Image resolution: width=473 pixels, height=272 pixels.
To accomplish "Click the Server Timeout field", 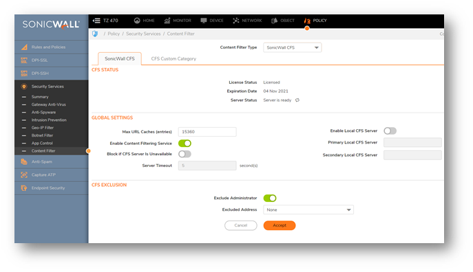I will pos(207,166).
